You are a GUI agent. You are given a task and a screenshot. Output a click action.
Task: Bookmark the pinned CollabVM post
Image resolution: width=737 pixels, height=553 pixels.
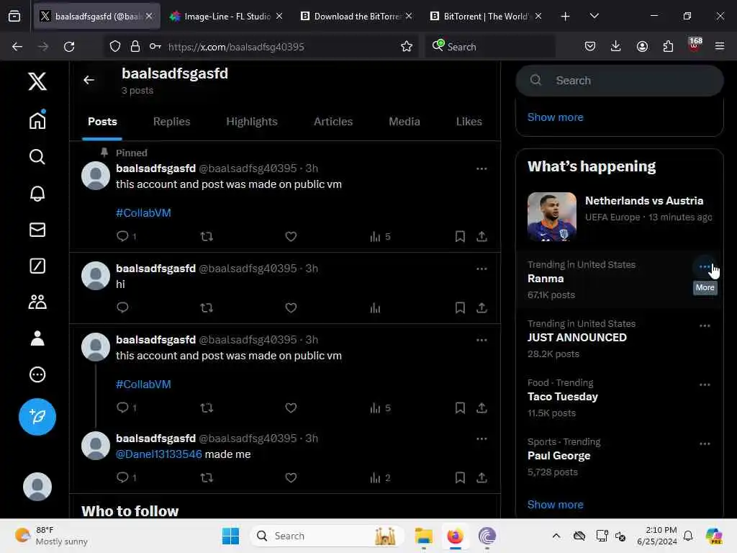(460, 236)
